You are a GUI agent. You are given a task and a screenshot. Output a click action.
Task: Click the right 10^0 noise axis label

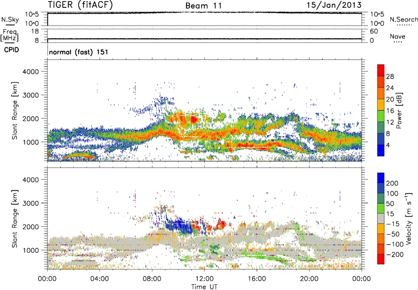tap(377, 24)
